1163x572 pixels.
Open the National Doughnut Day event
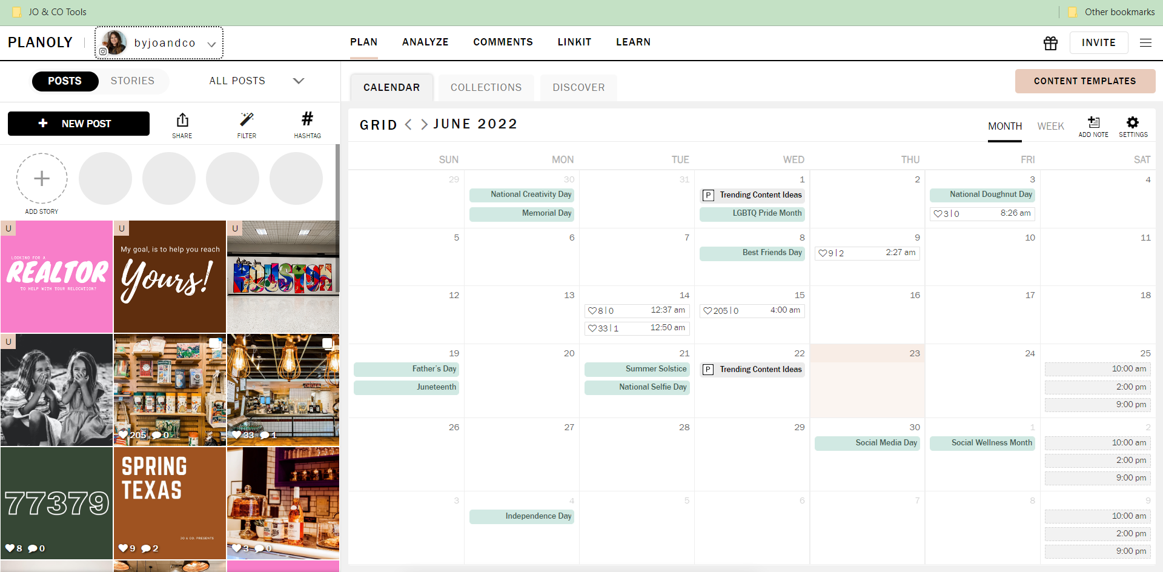(x=982, y=195)
